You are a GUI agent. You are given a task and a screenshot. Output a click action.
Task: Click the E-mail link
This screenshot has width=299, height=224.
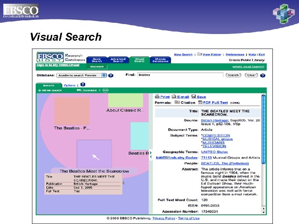pyautogui.click(x=183, y=97)
